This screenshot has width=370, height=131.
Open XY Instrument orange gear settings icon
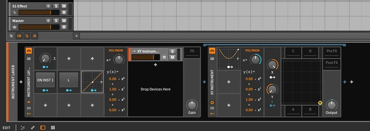click(212, 102)
